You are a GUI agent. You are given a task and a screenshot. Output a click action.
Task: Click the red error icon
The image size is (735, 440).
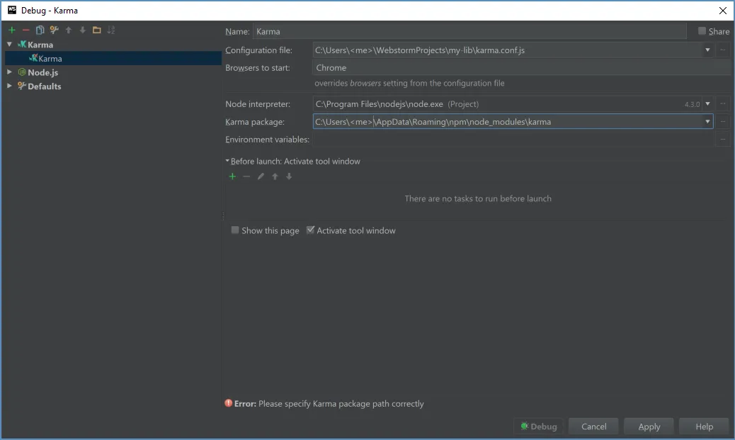click(x=228, y=403)
